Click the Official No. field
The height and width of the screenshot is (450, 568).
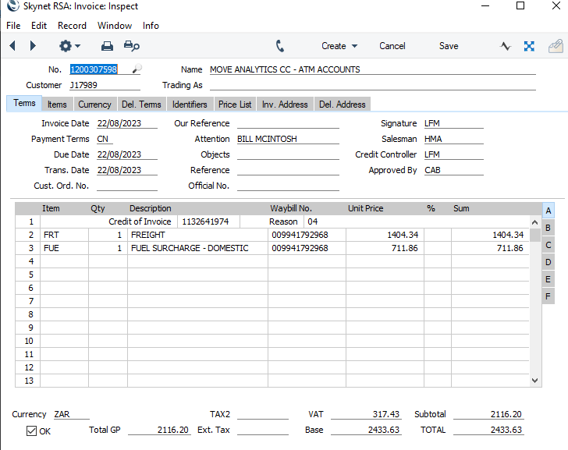pos(288,186)
